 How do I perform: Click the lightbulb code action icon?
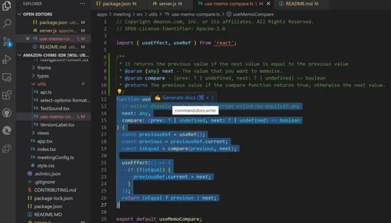point(119,92)
